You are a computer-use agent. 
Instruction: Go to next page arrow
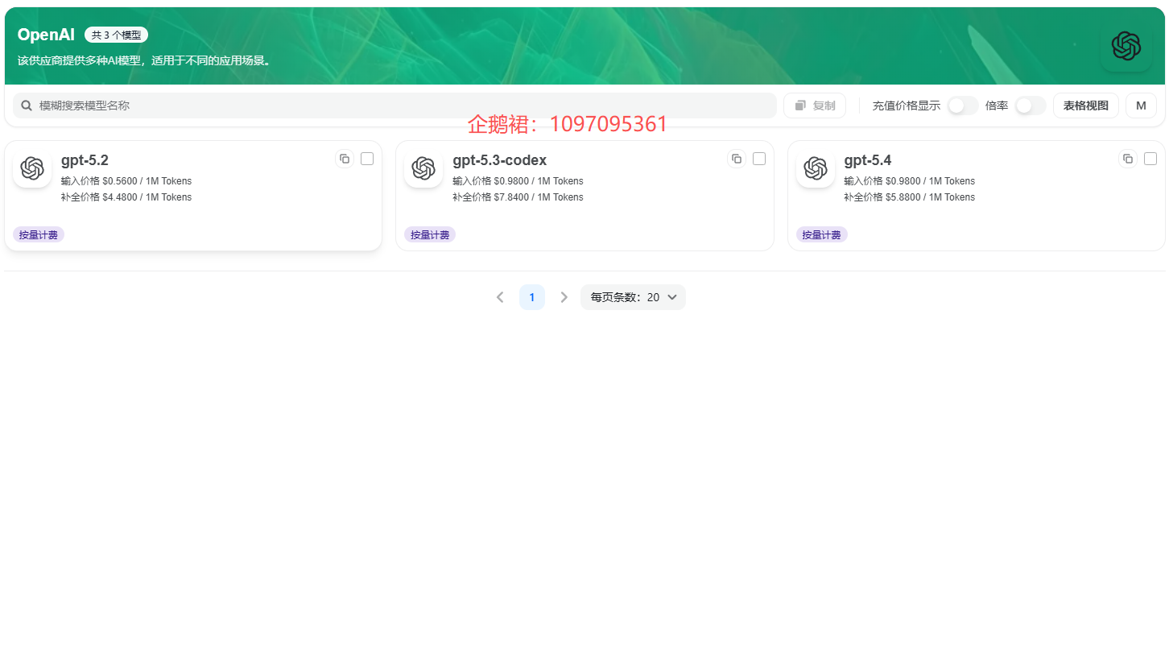[x=564, y=297]
